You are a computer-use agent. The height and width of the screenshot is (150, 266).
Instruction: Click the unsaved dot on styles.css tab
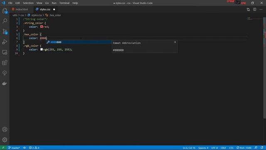(x=54, y=10)
